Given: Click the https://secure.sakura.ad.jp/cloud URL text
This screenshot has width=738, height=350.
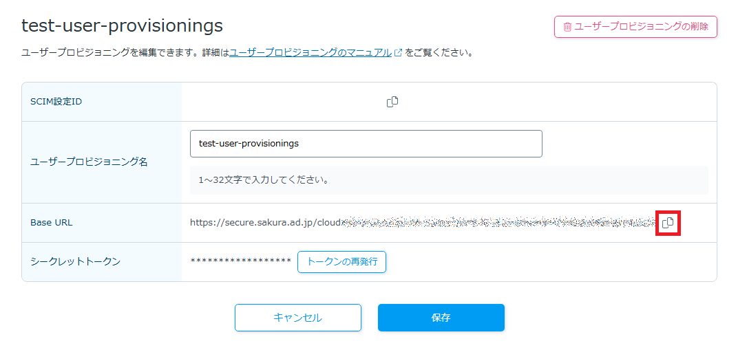Looking at the screenshot, I should pos(266,223).
